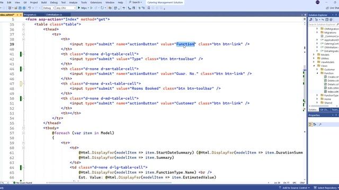Click Show All Files icon in Solution Explorer

click(331, 20)
